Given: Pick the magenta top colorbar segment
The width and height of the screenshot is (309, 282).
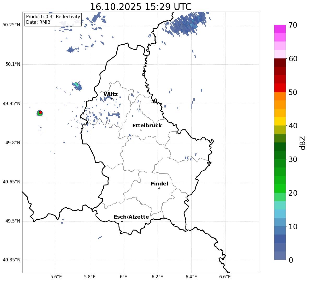Looking at the screenshot, I should (280, 29).
